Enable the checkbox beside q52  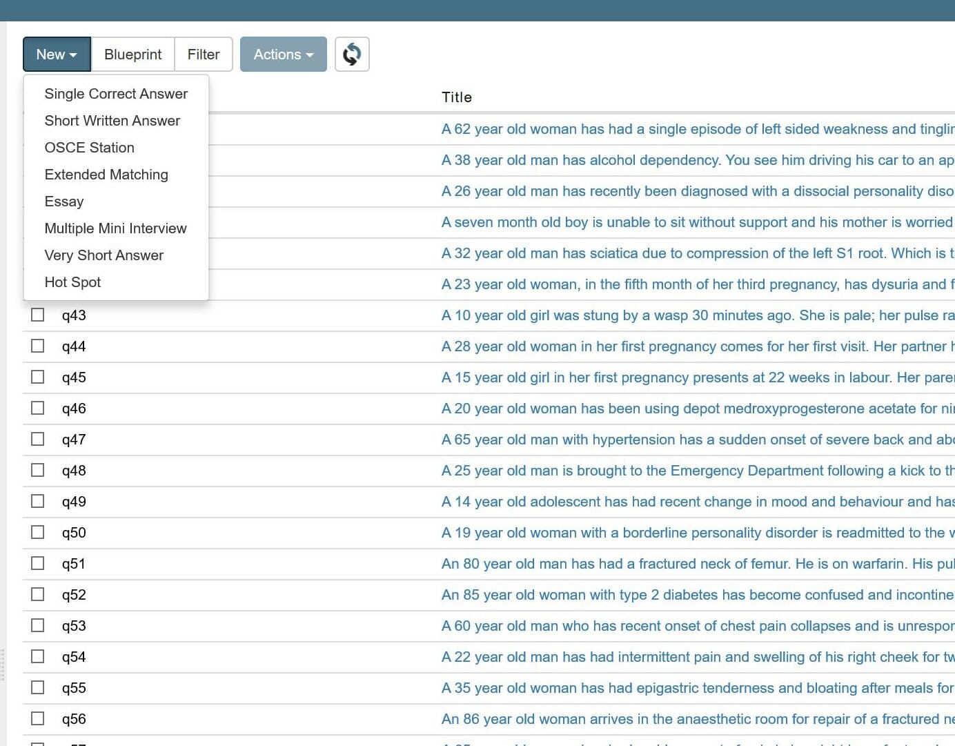coord(38,594)
